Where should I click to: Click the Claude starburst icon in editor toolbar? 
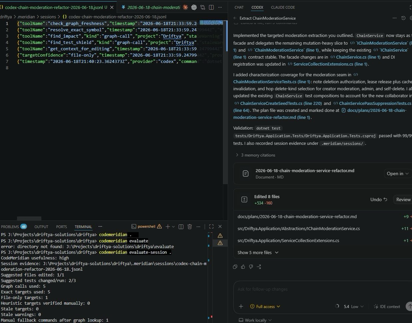point(185,7)
